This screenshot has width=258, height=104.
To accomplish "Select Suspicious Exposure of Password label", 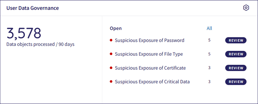I will tap(150, 40).
